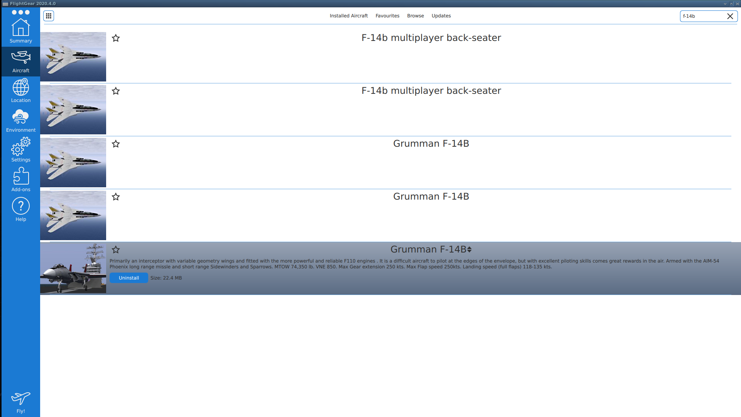Select third-row 'Grumman F-14B' title

coord(431,144)
